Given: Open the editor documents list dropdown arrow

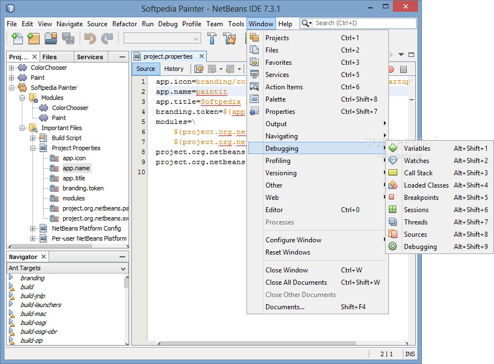Looking at the screenshot, I should (x=401, y=55).
